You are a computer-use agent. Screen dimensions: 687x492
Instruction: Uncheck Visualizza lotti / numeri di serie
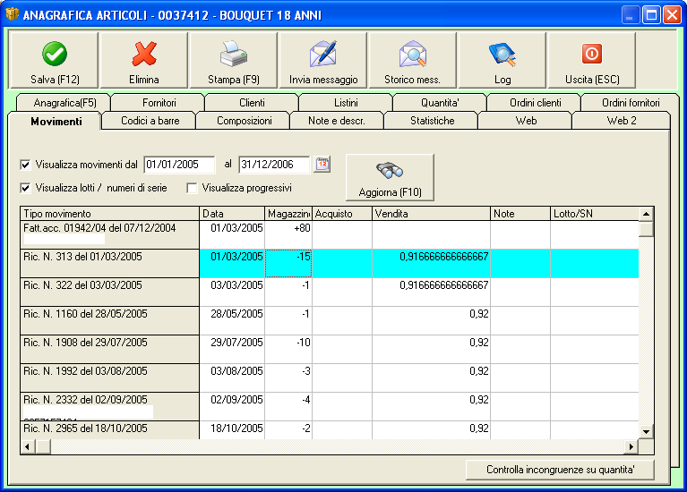click(25, 188)
